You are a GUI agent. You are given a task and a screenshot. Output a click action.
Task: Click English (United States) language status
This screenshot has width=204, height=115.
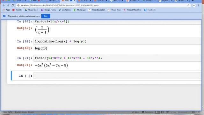25,112
